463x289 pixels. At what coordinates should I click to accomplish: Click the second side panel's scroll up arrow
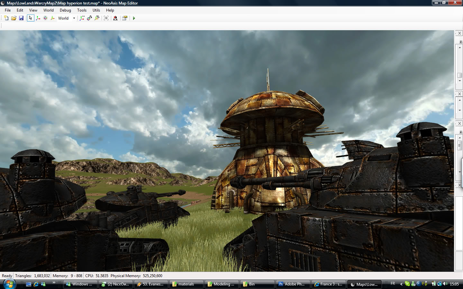click(x=460, y=100)
